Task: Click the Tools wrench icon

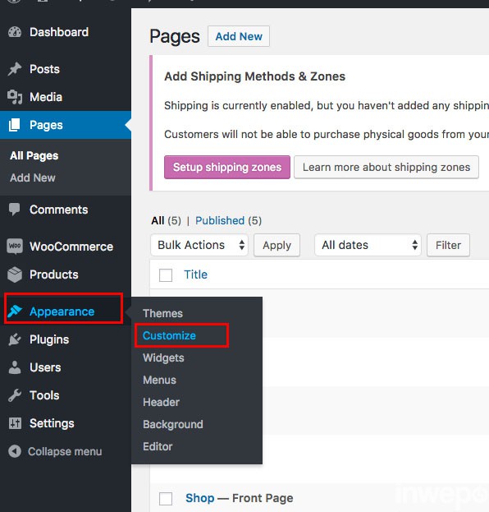Action: [x=15, y=395]
